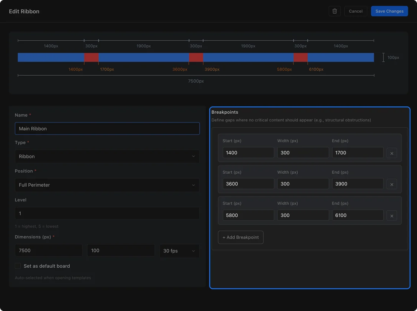The height and width of the screenshot is (311, 417).
Task: Select the last red breakpoint segment in preview
Action: pyautogui.click(x=301, y=57)
